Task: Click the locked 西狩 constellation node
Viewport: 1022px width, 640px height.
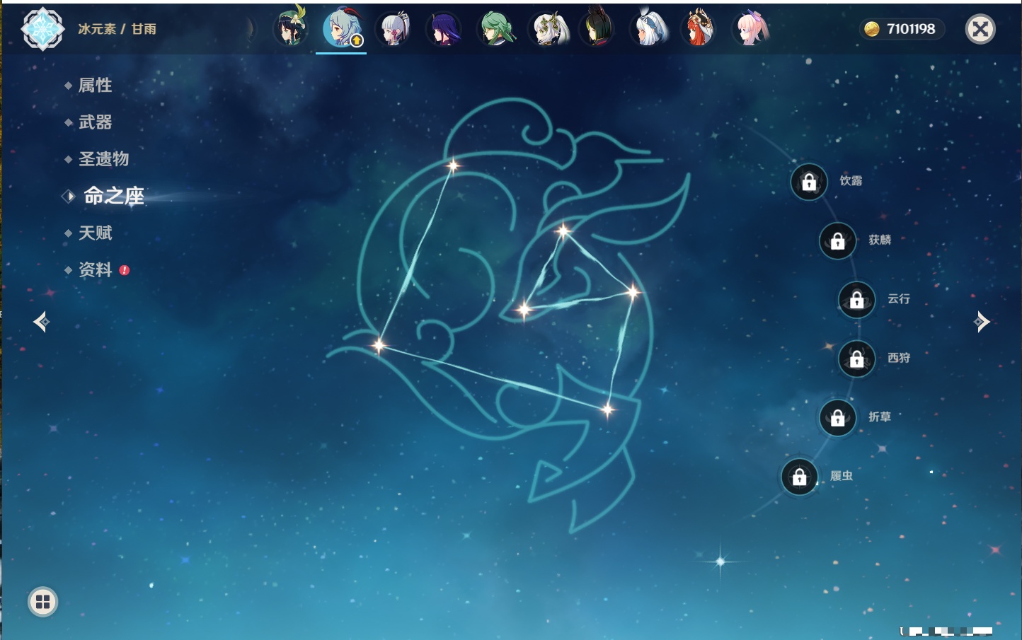Action: [x=856, y=359]
